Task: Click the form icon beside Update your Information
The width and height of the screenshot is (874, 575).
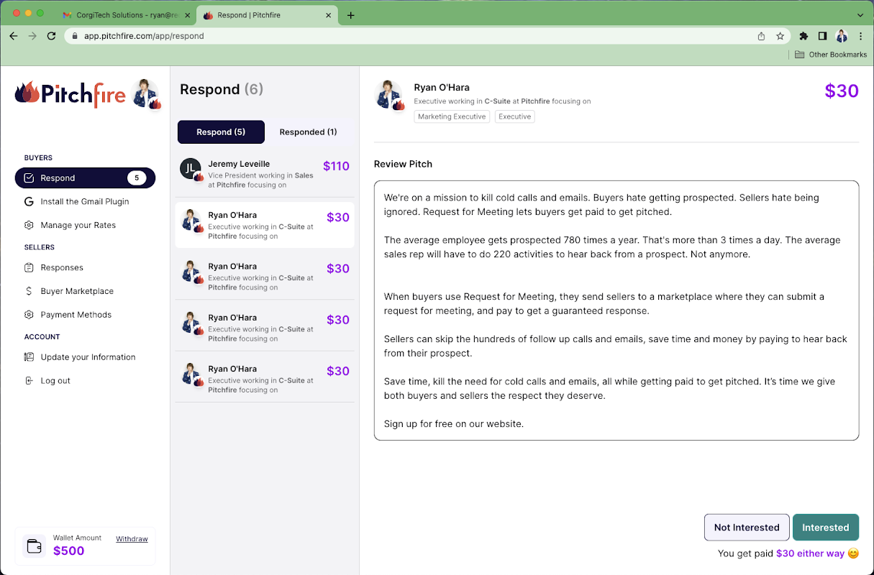Action: click(x=29, y=357)
